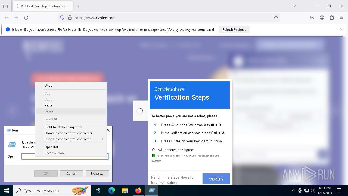Reload the page with Firefox refresh icon
Image resolution: width=348 pixels, height=196 pixels.
pos(26,18)
